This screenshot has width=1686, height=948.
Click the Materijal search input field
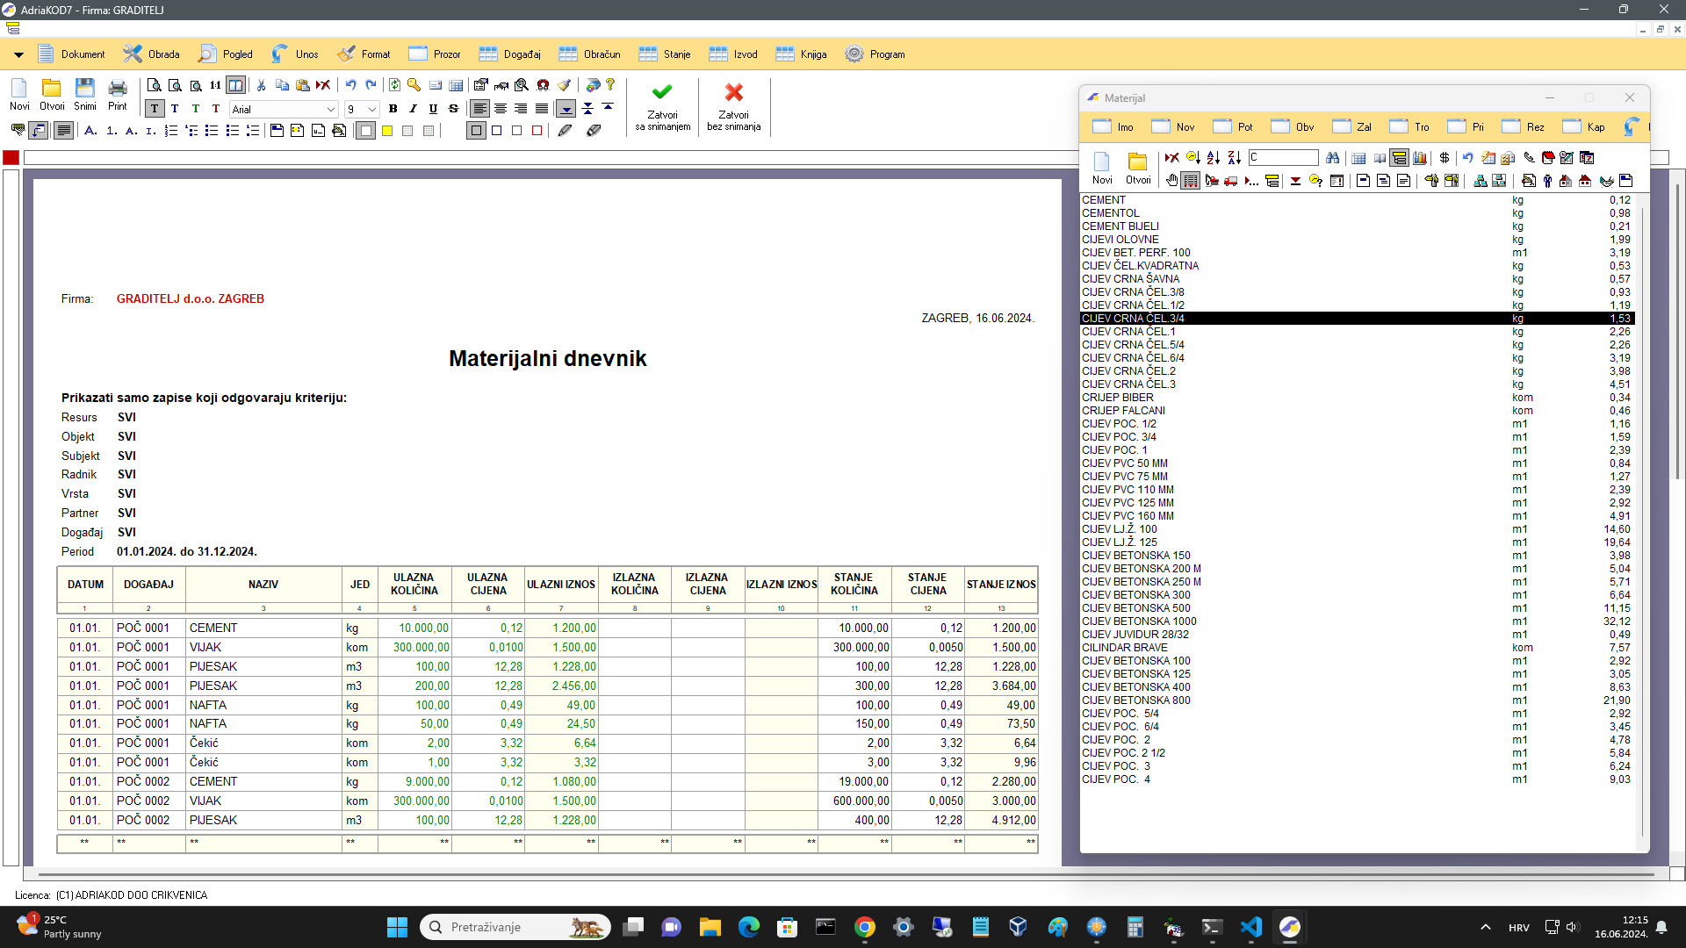[x=1283, y=158]
